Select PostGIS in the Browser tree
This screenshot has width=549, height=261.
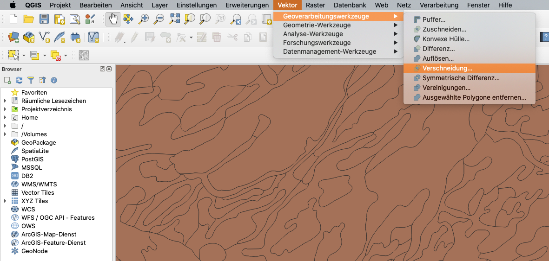(x=32, y=159)
